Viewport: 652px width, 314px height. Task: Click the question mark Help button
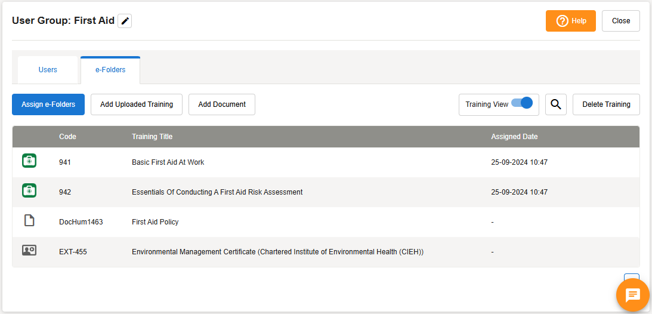(570, 21)
